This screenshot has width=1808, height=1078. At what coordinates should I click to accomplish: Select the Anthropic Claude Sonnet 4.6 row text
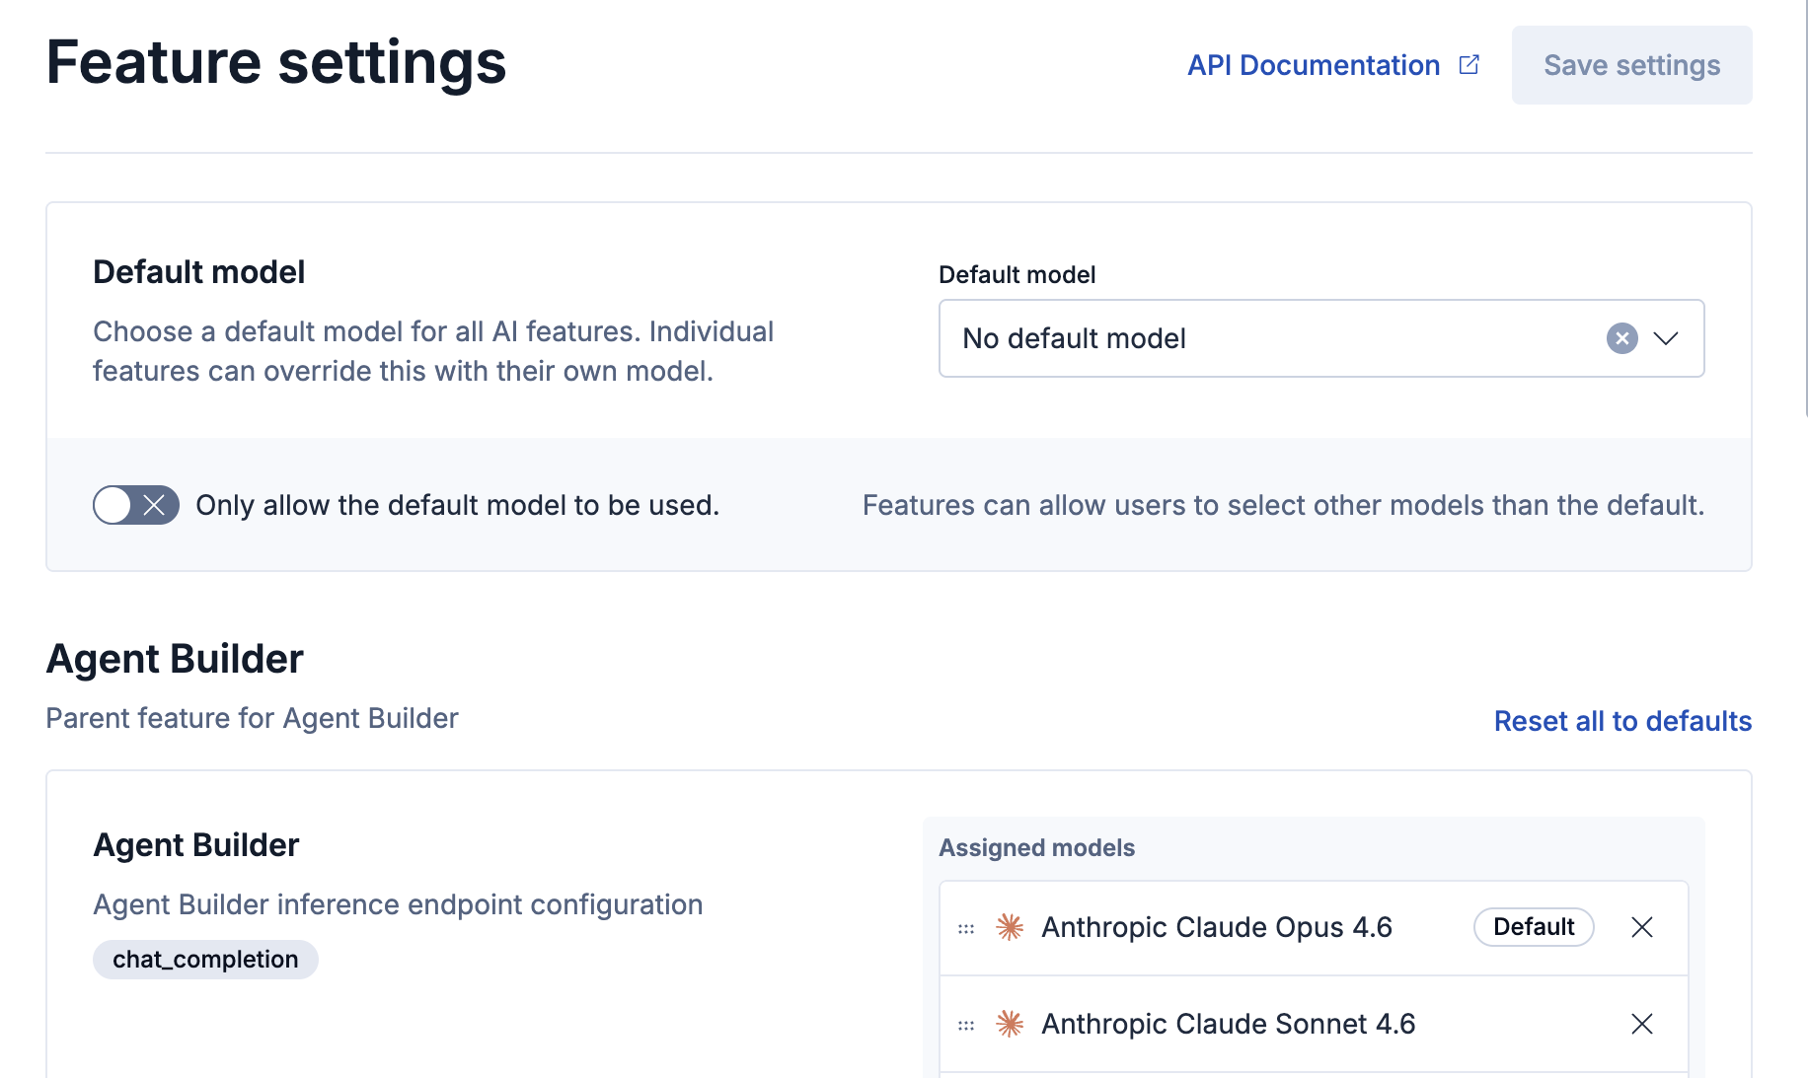click(1229, 1024)
